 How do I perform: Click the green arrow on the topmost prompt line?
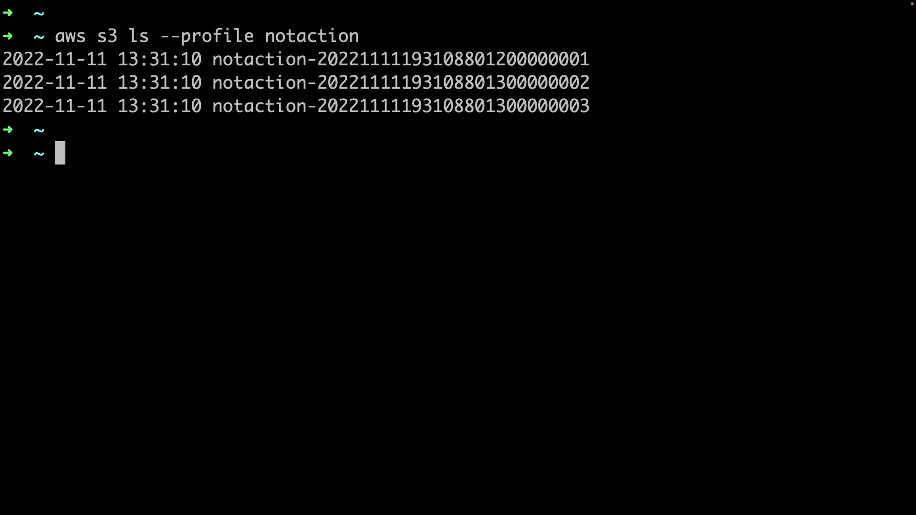click(x=8, y=13)
